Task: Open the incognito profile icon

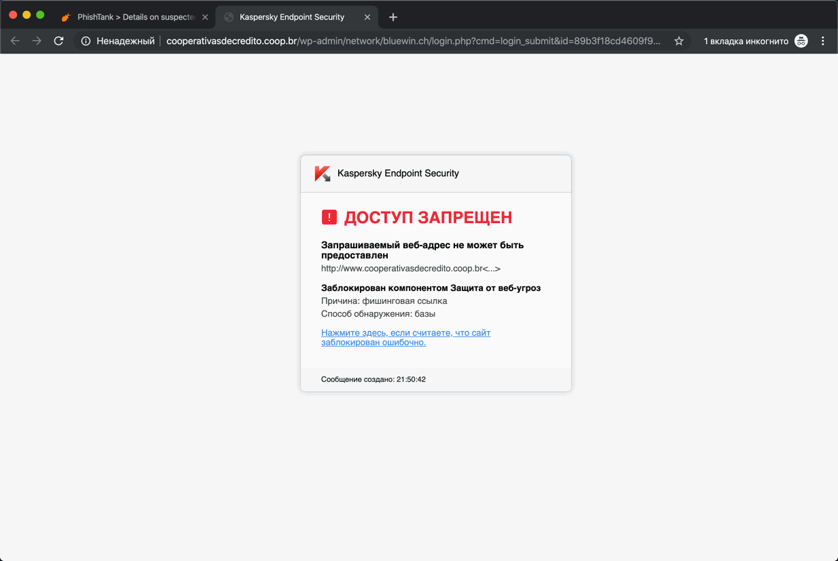Action: click(801, 41)
